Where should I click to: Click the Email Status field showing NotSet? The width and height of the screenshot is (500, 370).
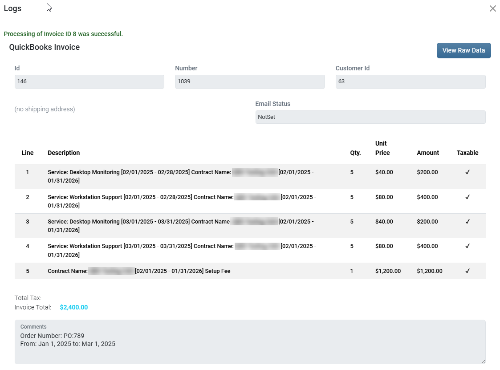(370, 117)
